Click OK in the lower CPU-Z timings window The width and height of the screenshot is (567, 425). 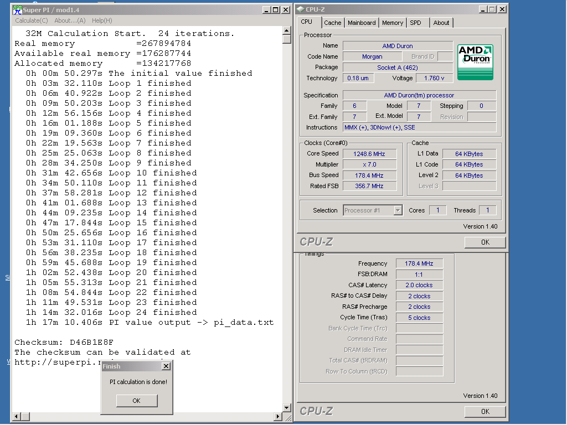tap(485, 411)
